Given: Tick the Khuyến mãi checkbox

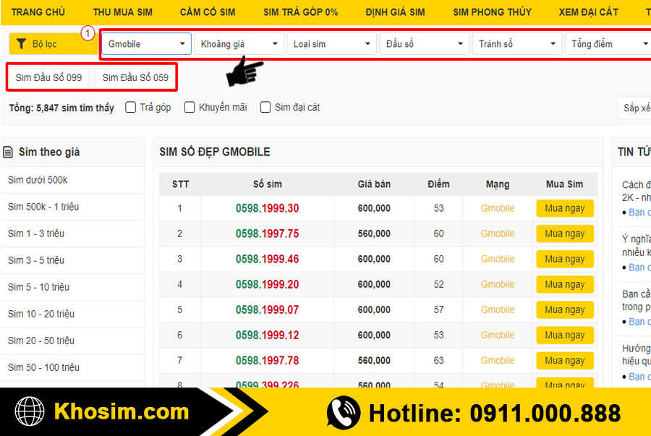Looking at the screenshot, I should (x=190, y=107).
